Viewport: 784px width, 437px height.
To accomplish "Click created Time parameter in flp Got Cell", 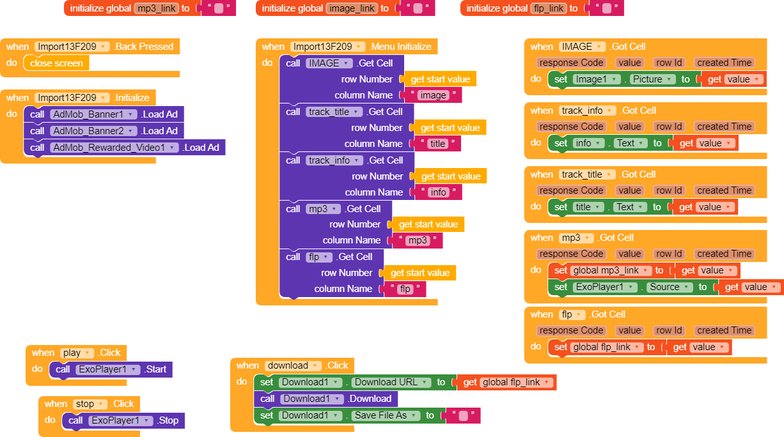I will (725, 330).
